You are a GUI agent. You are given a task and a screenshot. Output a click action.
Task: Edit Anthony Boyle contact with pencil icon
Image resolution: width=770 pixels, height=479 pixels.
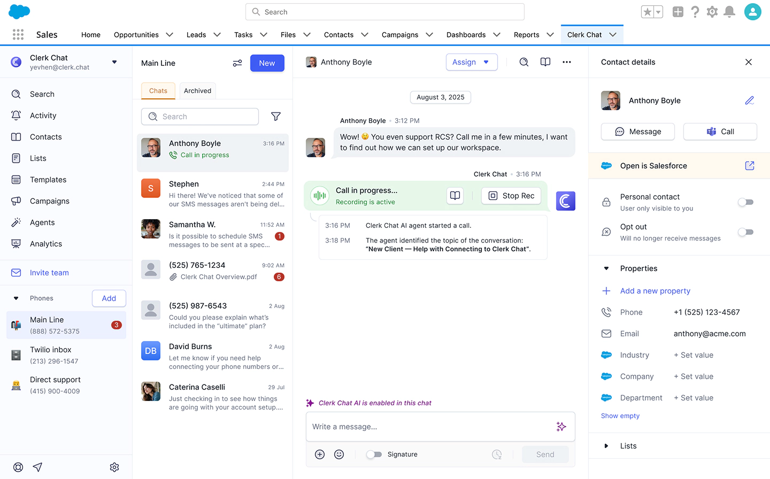[750, 101]
